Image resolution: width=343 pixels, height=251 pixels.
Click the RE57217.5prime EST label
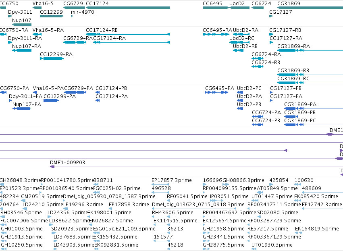click(x=268, y=229)
